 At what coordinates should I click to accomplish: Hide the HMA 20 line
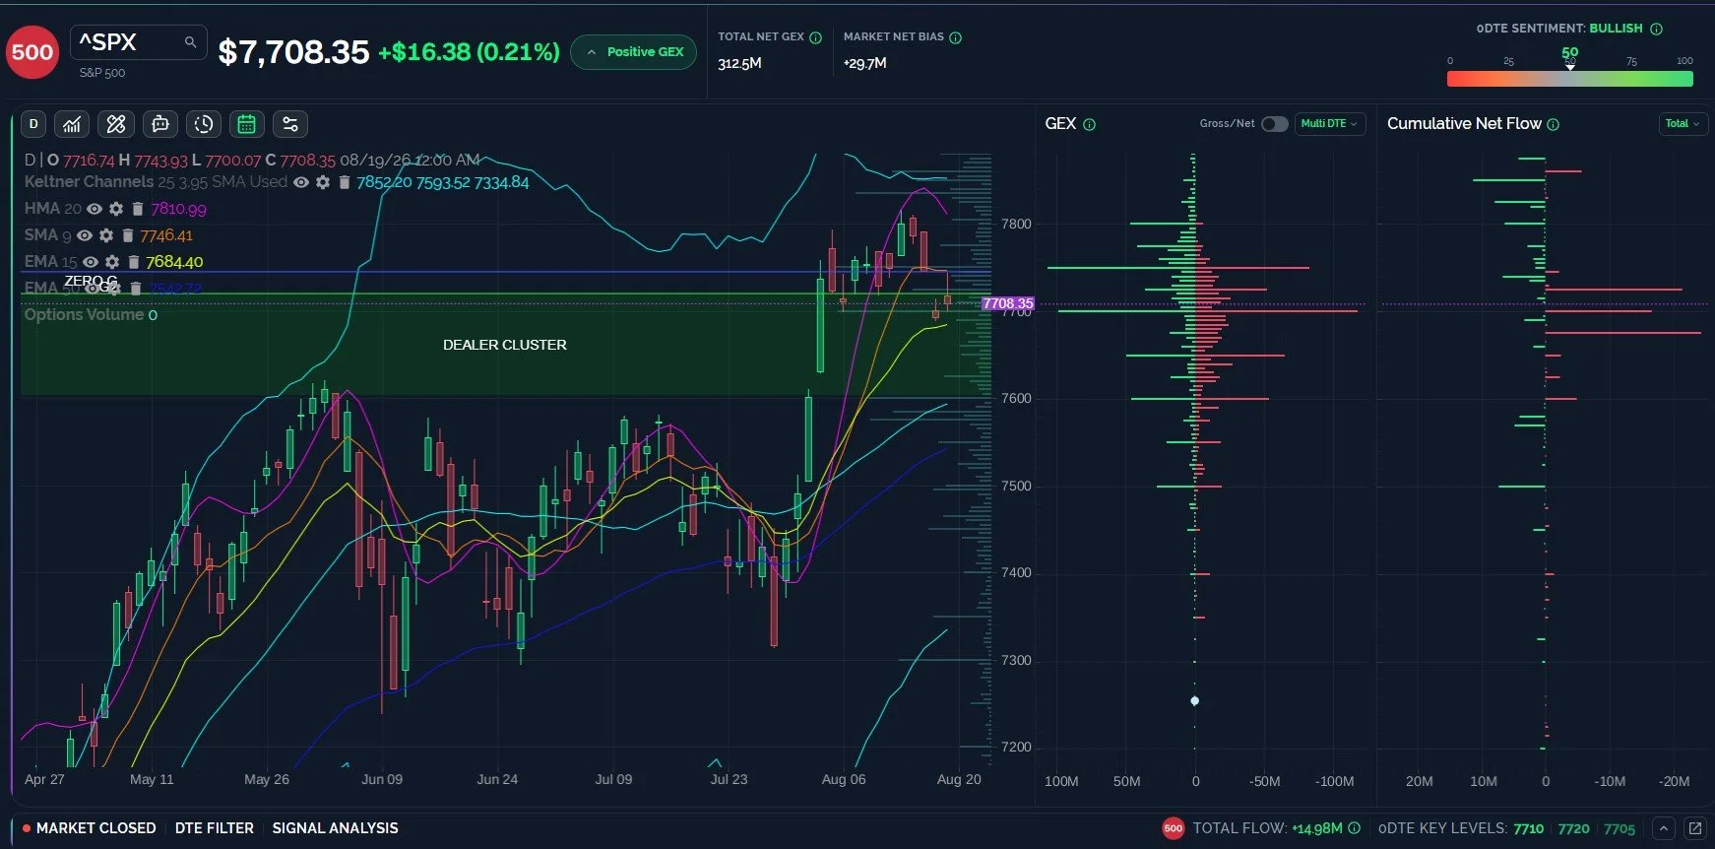tap(95, 209)
